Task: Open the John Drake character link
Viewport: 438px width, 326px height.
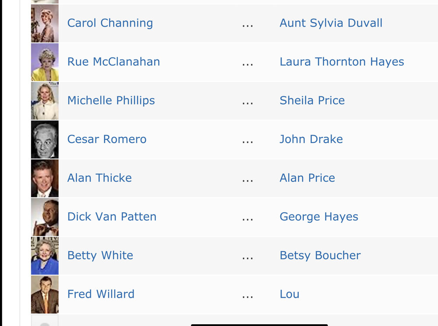Action: [311, 139]
